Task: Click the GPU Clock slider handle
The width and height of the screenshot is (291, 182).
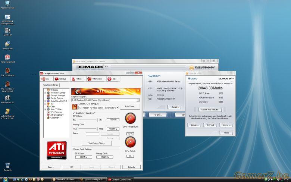Action: (x=97, y=120)
